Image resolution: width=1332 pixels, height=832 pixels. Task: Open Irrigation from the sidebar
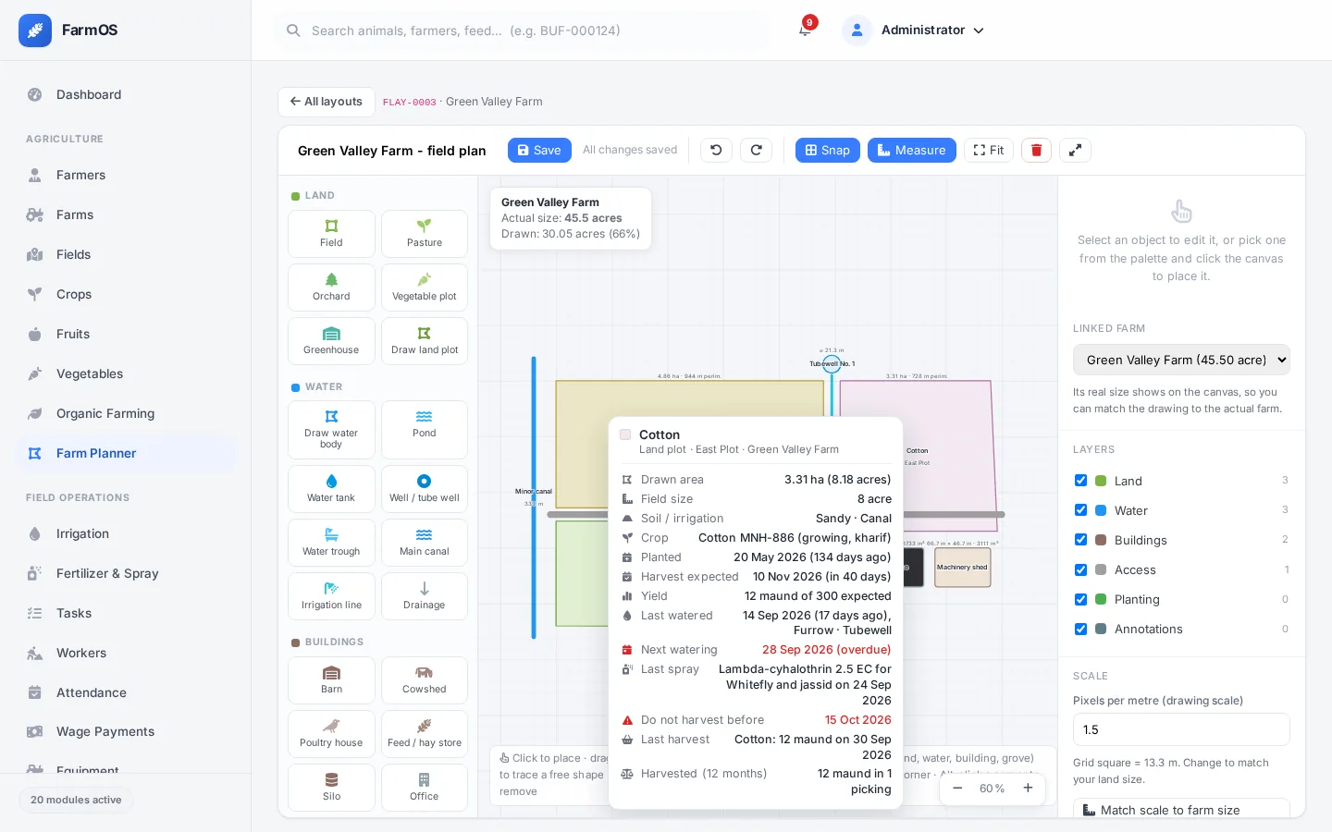[126, 533]
